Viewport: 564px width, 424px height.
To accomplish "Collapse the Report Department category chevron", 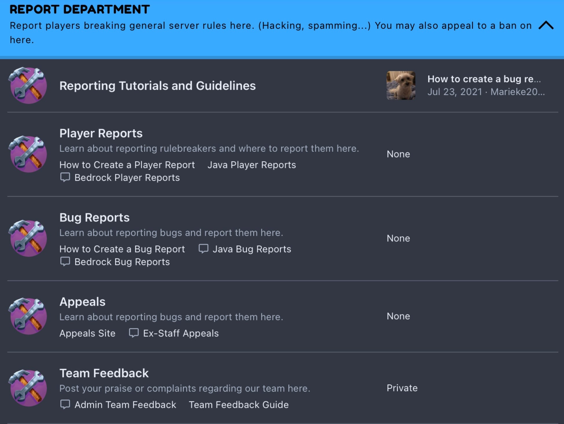I will click(x=546, y=25).
